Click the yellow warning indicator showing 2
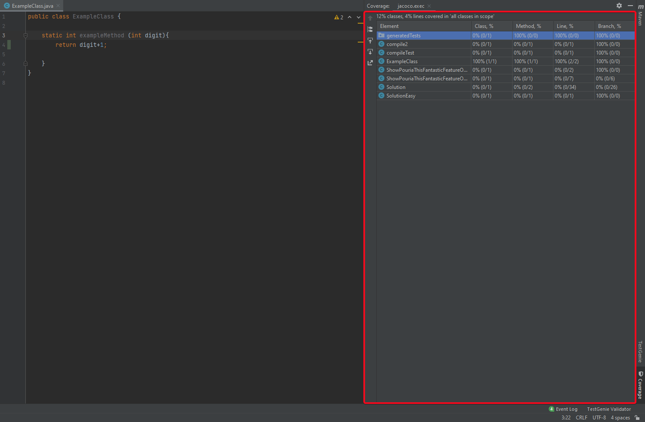This screenshot has height=422, width=645. coord(339,17)
